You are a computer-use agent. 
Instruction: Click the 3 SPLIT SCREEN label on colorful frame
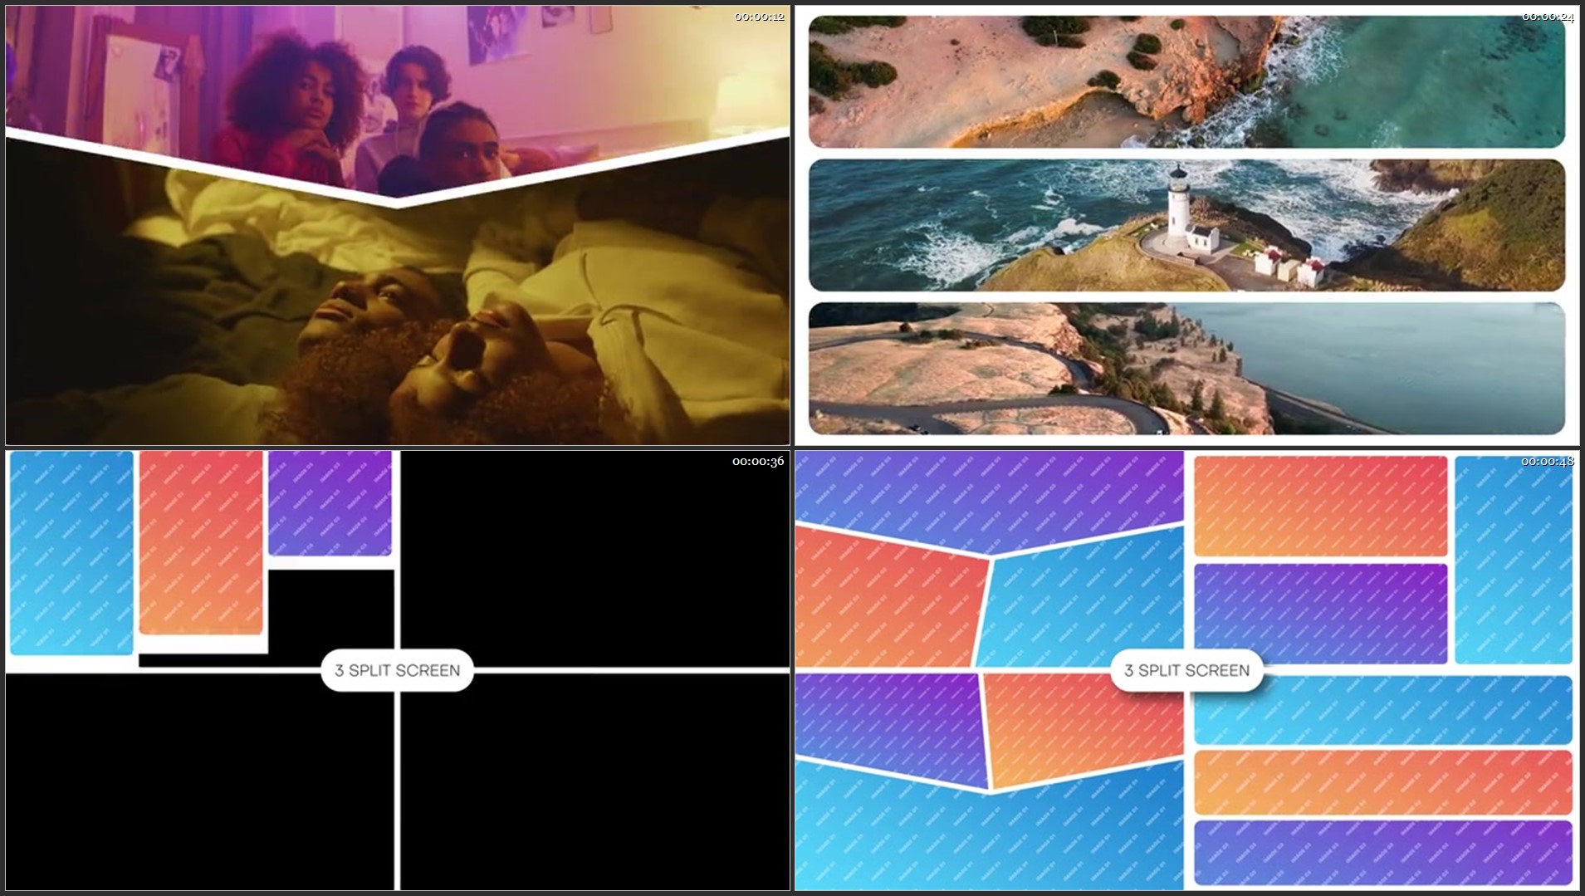pos(1186,670)
